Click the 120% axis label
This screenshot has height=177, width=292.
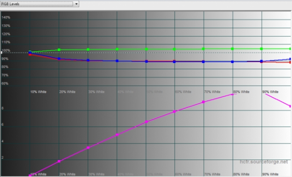point(6,34)
